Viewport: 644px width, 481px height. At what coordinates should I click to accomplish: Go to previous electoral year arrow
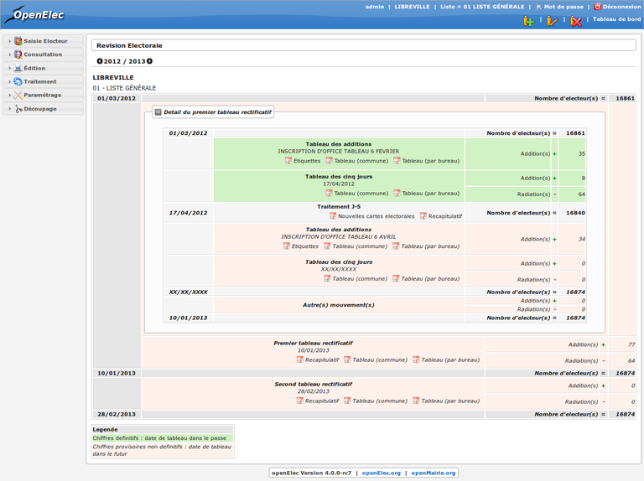100,61
